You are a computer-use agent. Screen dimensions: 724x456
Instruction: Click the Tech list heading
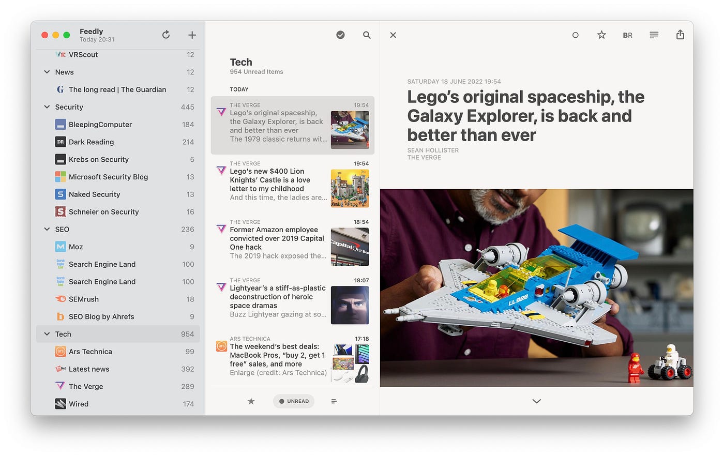[241, 62]
